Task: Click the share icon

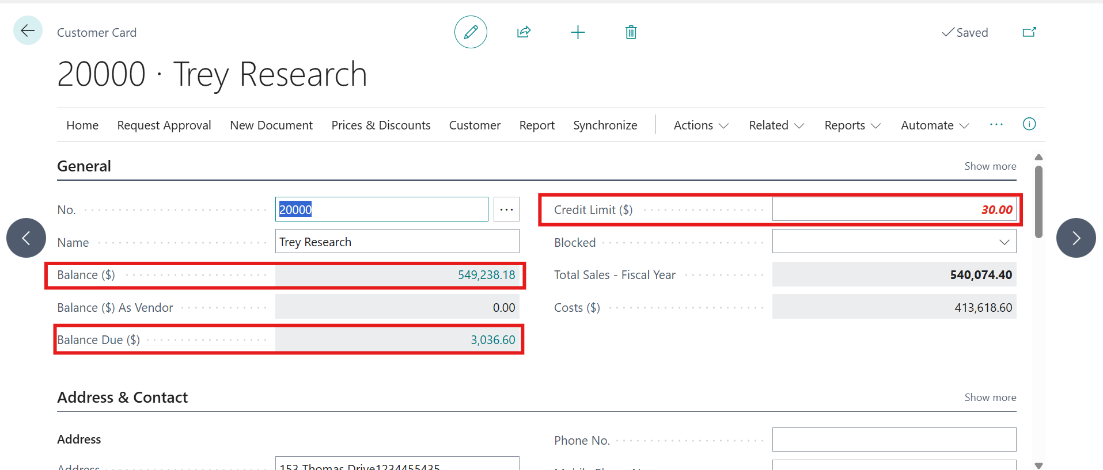Action: [524, 32]
